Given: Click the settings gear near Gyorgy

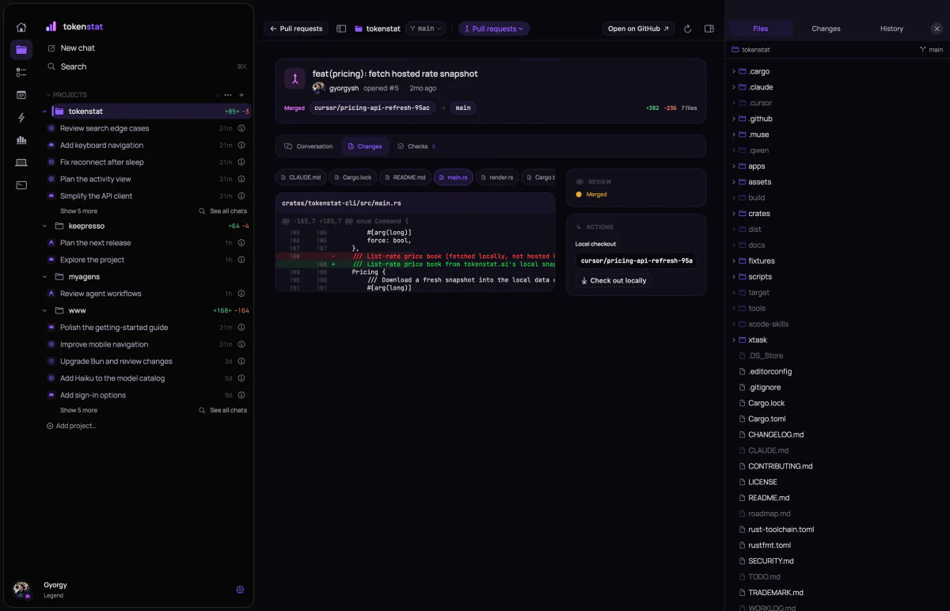Looking at the screenshot, I should point(240,590).
